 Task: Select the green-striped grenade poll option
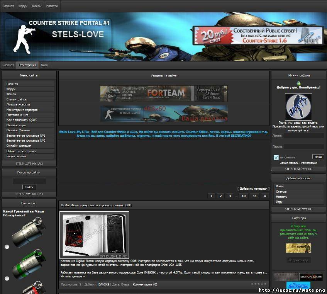point(7,279)
